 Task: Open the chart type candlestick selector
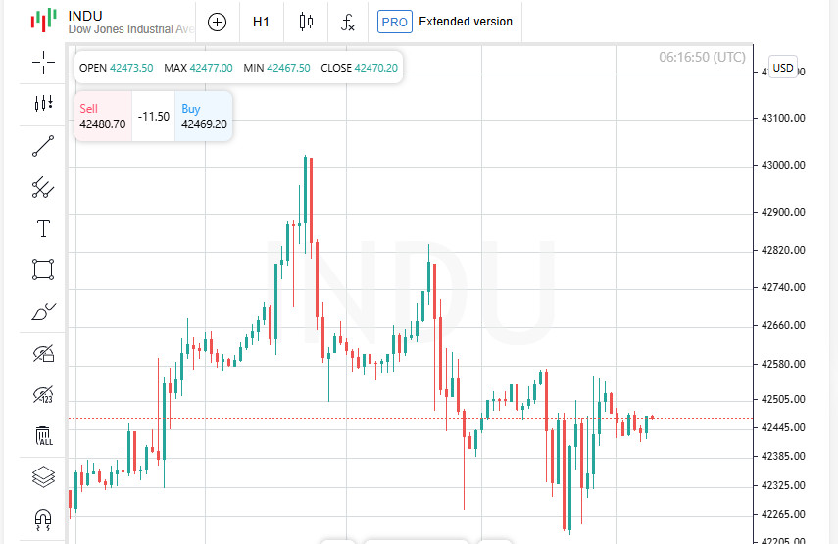(306, 22)
